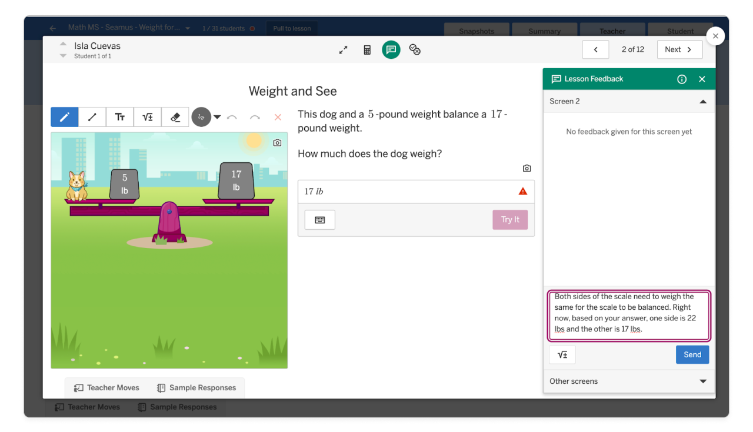Send the feedback message

tap(692, 354)
